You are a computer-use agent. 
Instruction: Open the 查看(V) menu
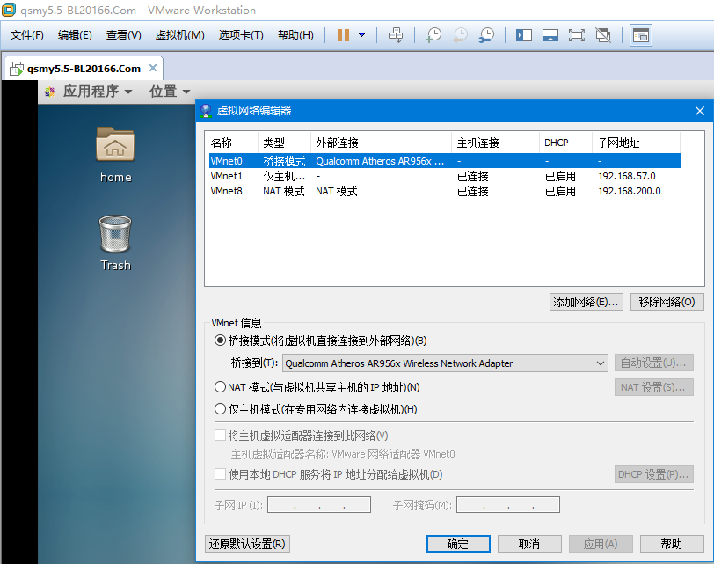(x=123, y=35)
